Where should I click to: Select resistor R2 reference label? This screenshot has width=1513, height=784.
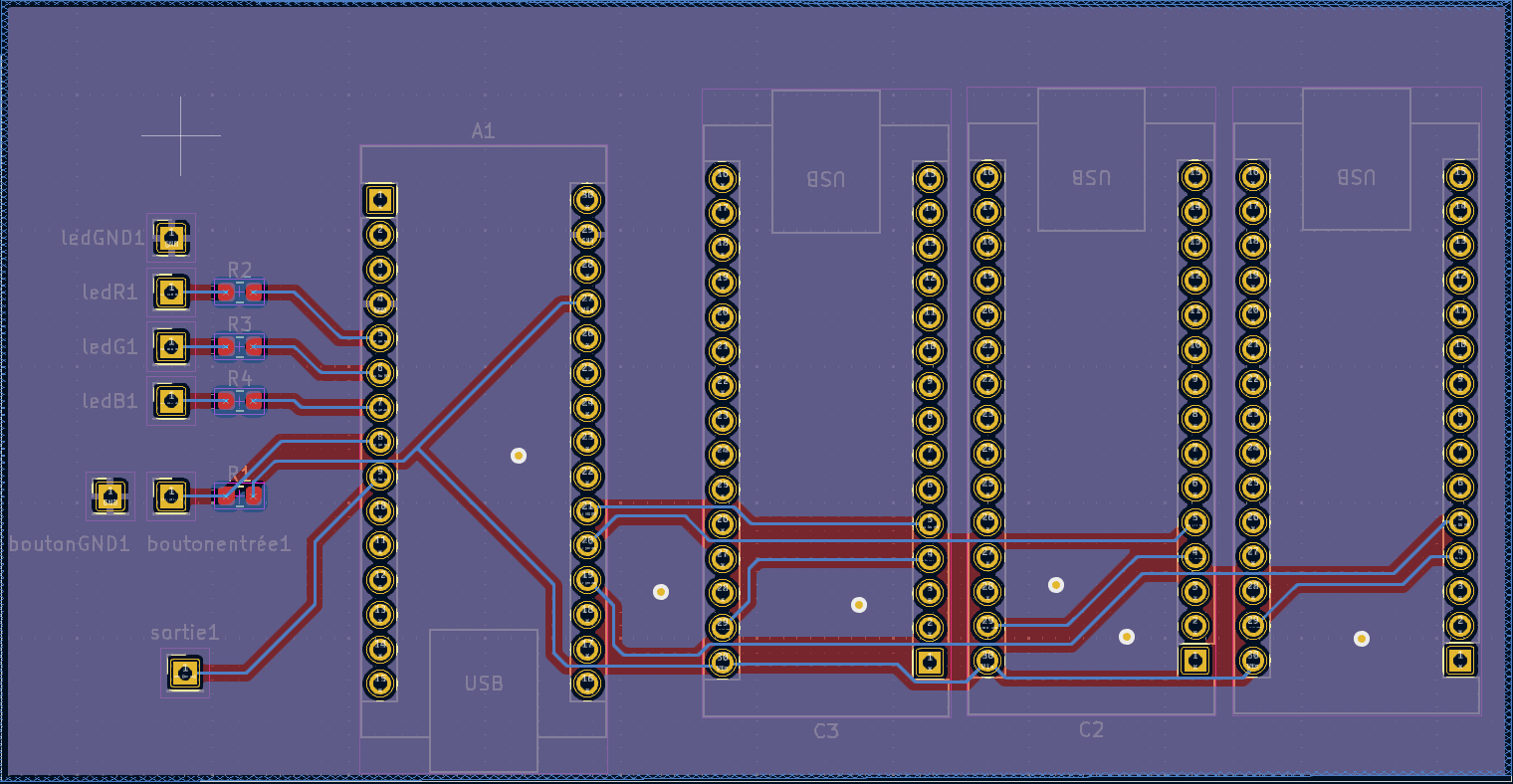tap(240, 271)
